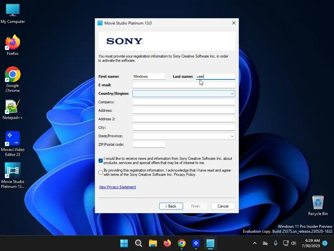Open volume control in tray
This screenshot has width=334, height=251.
coord(294,243)
